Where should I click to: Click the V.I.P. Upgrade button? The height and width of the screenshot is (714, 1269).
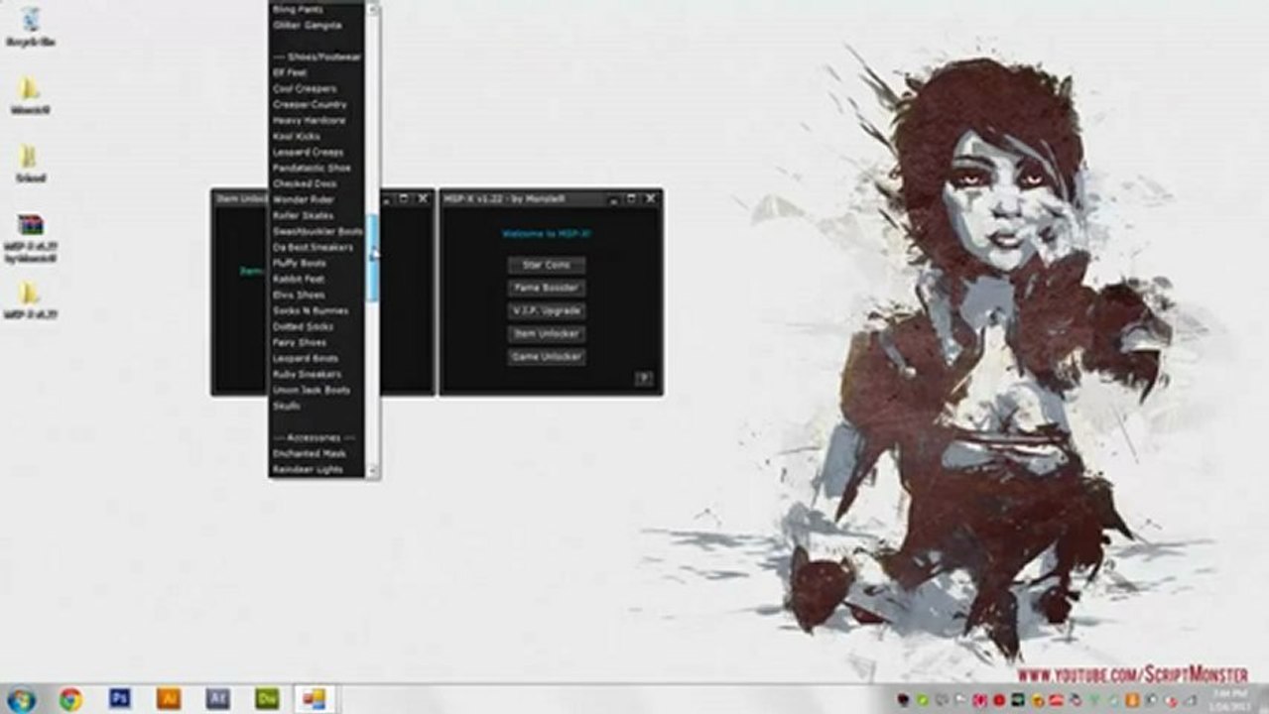click(x=546, y=310)
